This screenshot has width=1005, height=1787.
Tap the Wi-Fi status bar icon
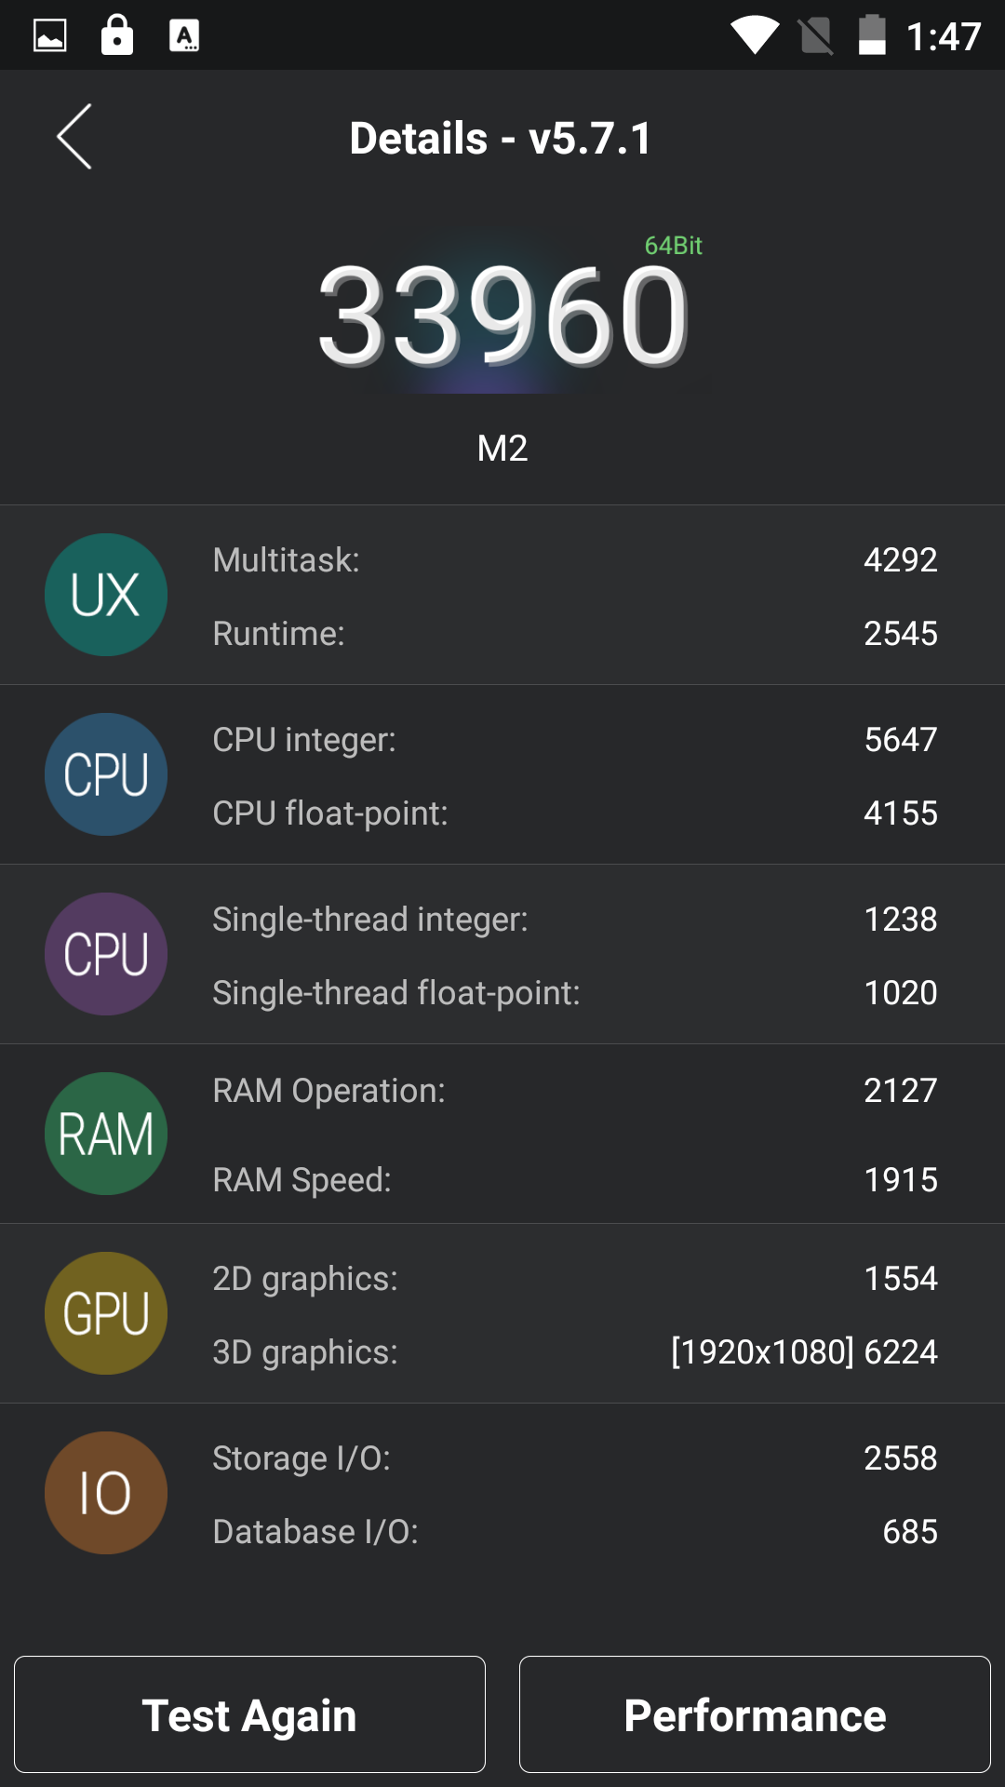(x=755, y=35)
